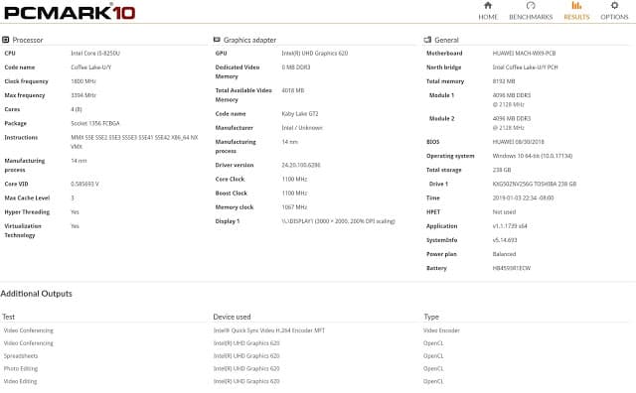Select the Time value dated 2019-01-03
The height and width of the screenshot is (393, 636).
coord(523,198)
